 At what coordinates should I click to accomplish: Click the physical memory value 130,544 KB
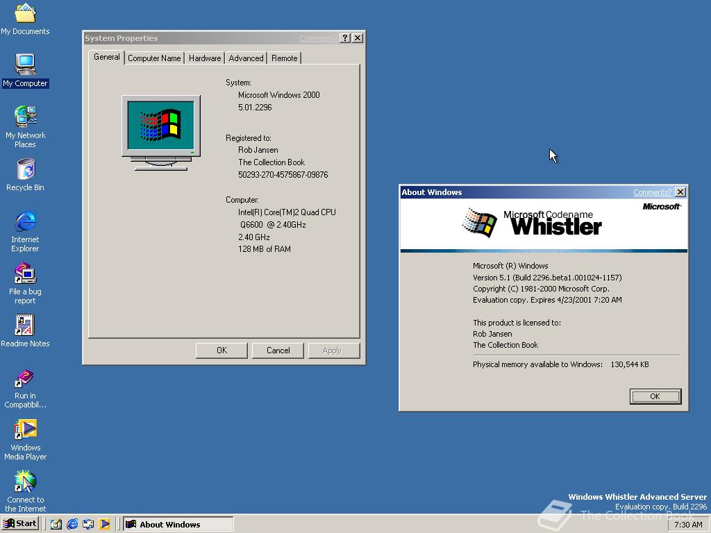630,364
